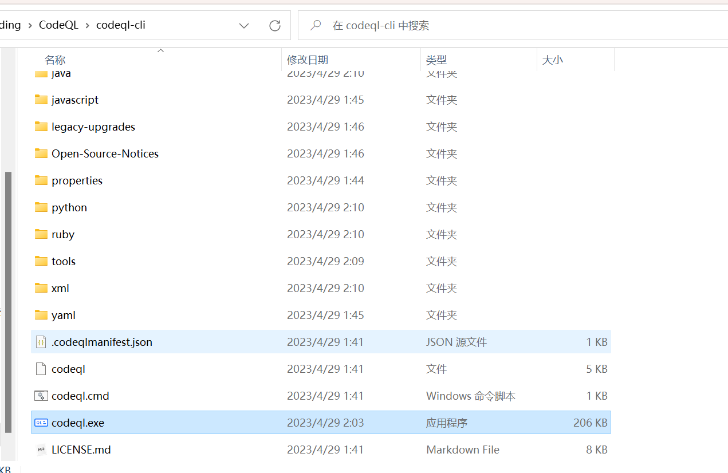Click the 206 KB size of codeql.exe
728x473 pixels.
point(590,423)
